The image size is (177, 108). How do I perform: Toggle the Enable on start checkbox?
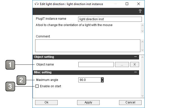[37, 86]
